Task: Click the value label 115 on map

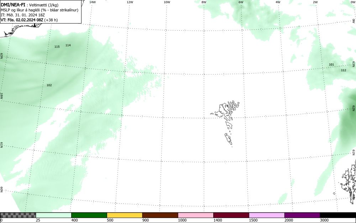Action: [57, 47]
